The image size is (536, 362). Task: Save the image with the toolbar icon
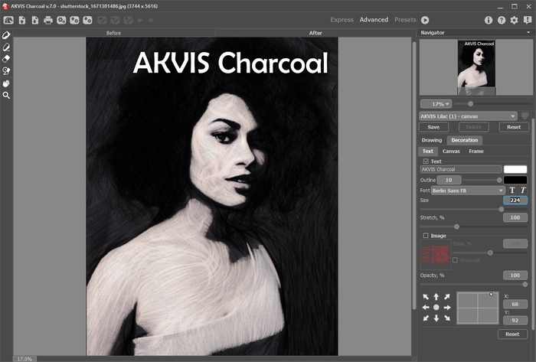[x=35, y=20]
